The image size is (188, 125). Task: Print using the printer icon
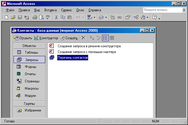point(35,17)
